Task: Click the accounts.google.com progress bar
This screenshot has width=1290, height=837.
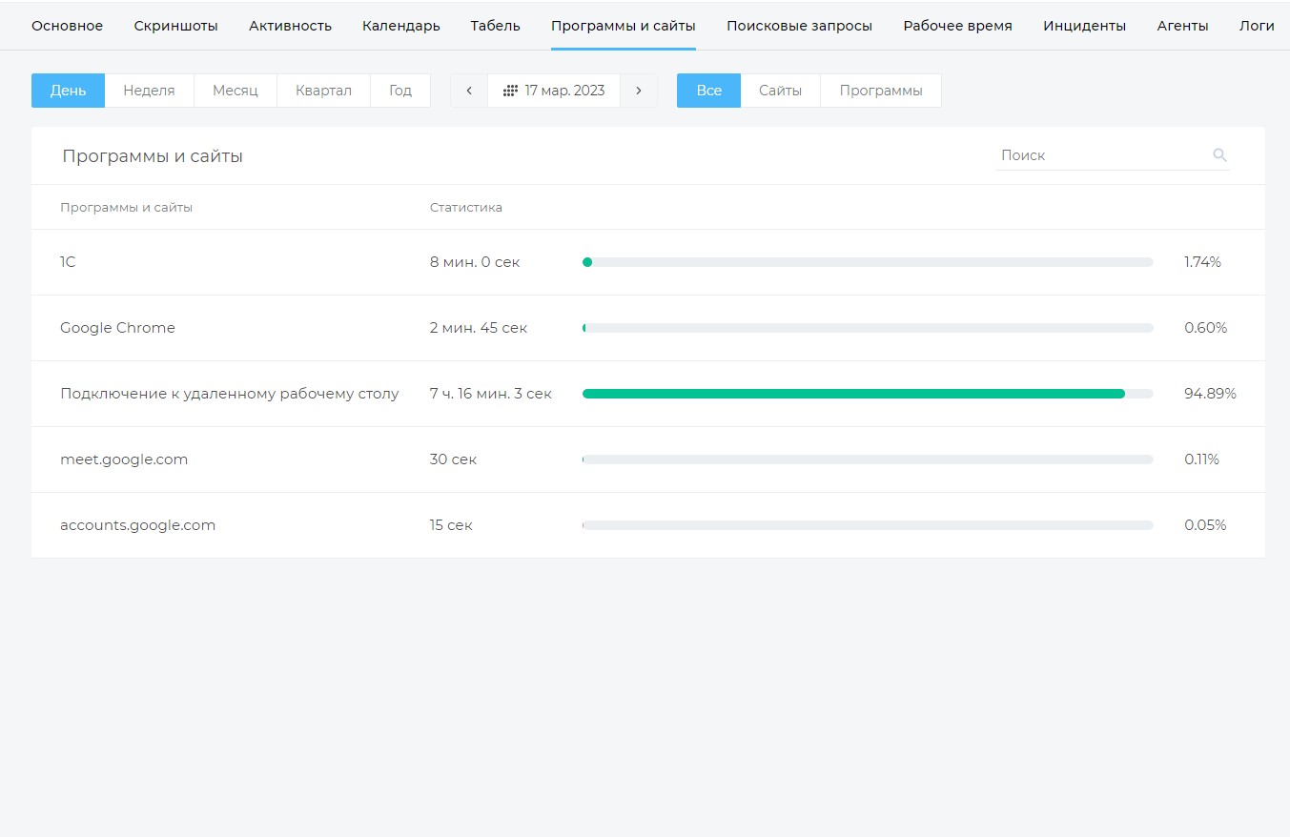Action: point(868,525)
